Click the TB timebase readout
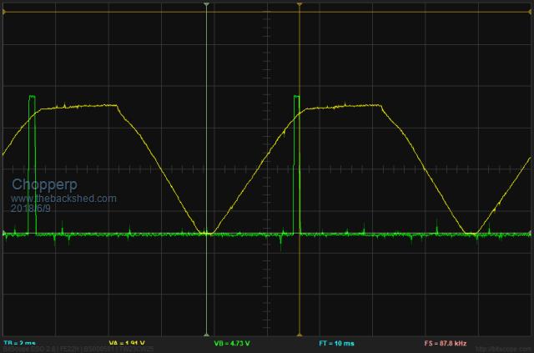Screen dimensions: 534x353 click(x=20, y=343)
